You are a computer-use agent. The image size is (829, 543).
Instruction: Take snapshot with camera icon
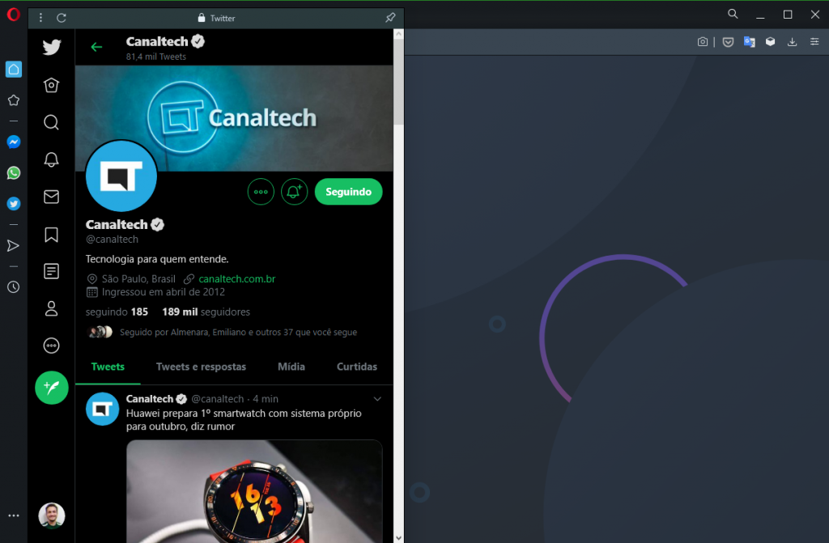point(703,42)
